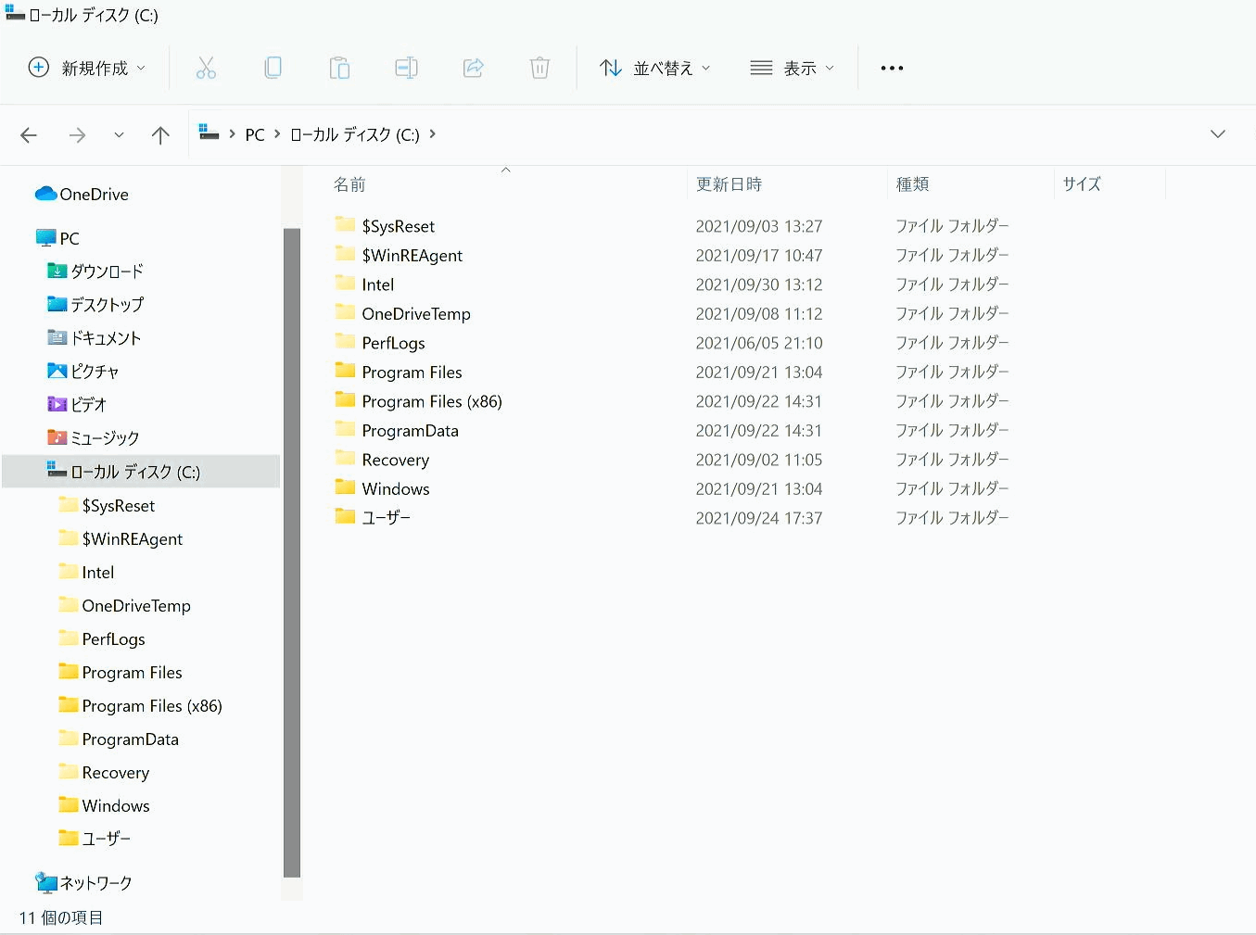Expand chevron before PC in breadcrumb
Viewport: 1256px width, 935px height.
coord(232,134)
